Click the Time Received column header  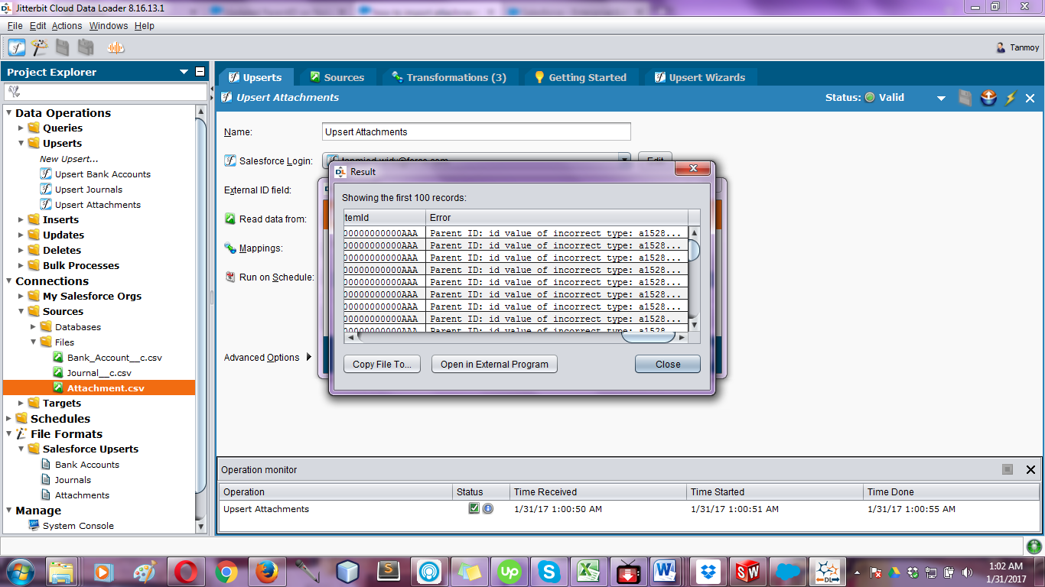tap(597, 491)
